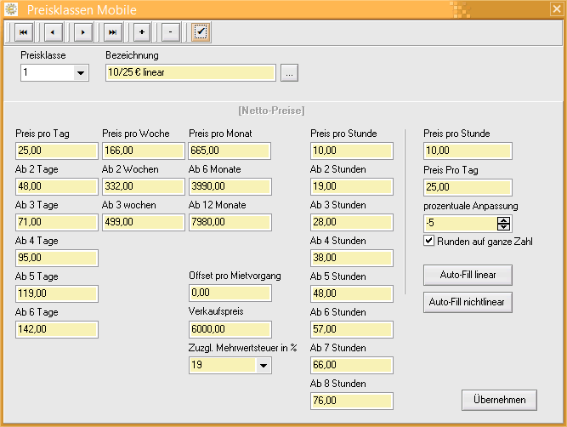567x427 pixels.
Task: Focus the Preis pro Woche field
Action: pos(143,151)
